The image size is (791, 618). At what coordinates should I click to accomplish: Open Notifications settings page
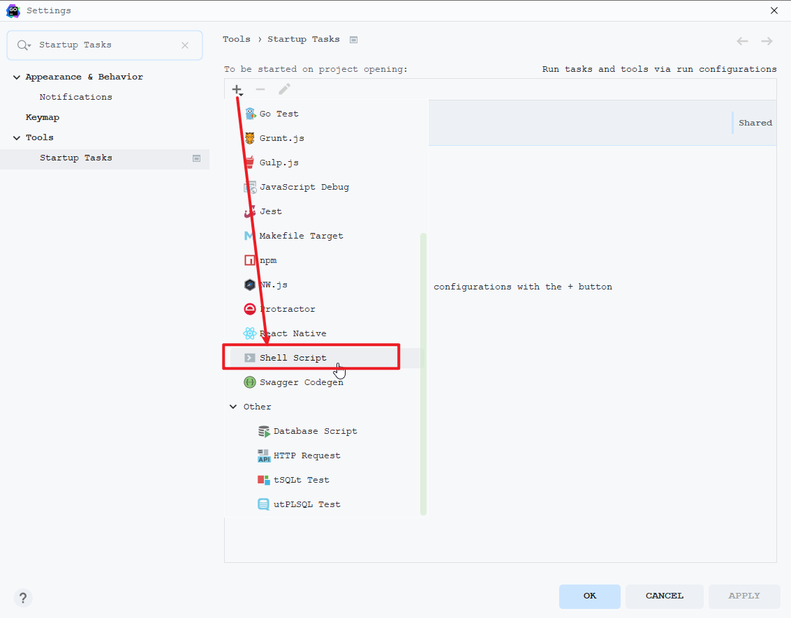pos(75,97)
